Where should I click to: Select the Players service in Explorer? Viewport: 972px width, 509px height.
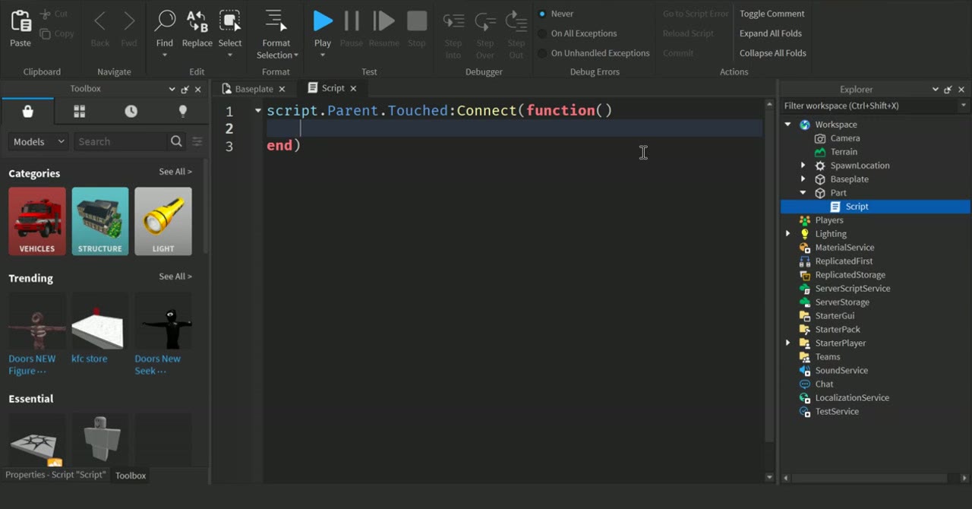coord(829,220)
